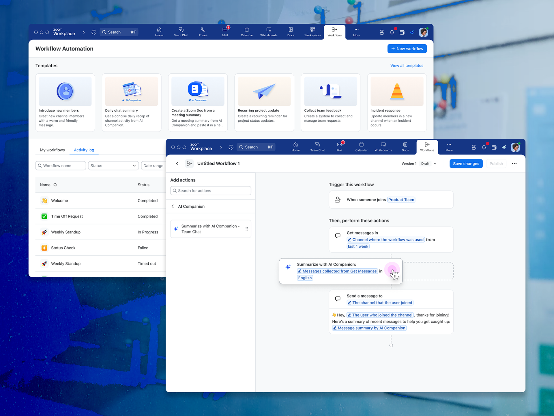The height and width of the screenshot is (416, 554).
Task: Open Docs in the front window navbar
Action: 405,147
